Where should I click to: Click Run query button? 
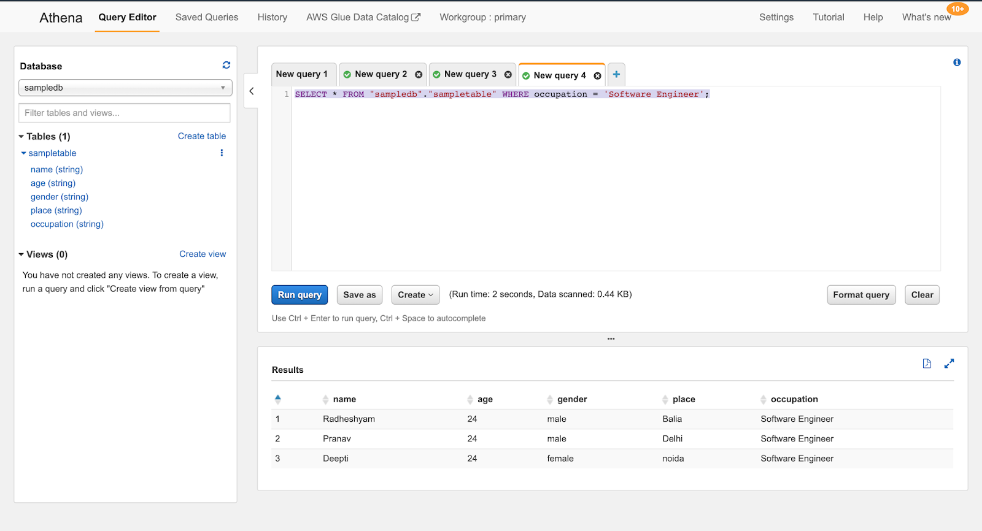click(300, 295)
